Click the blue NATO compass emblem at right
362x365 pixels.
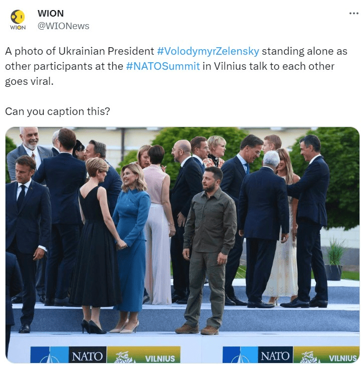pyautogui.click(x=240, y=355)
